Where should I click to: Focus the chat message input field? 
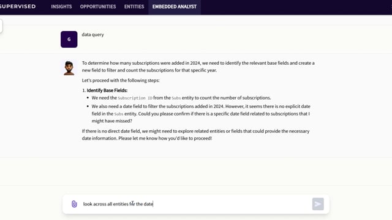point(196,204)
